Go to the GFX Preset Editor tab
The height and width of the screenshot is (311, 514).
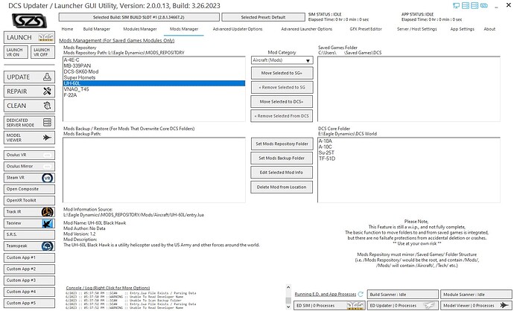(x=366, y=29)
